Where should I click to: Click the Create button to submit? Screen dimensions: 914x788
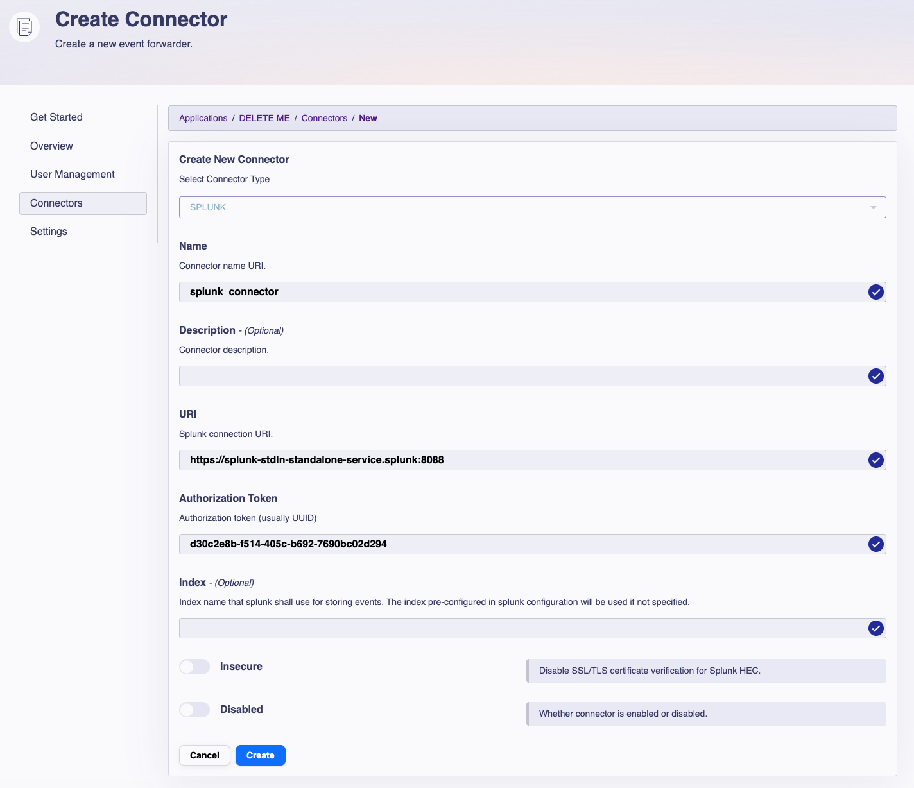pyautogui.click(x=260, y=755)
